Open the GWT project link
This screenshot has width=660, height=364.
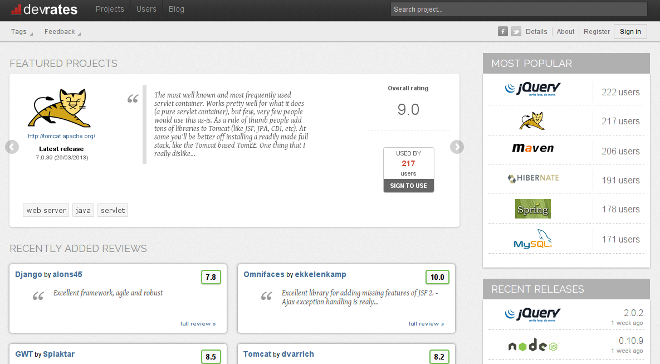24,355
